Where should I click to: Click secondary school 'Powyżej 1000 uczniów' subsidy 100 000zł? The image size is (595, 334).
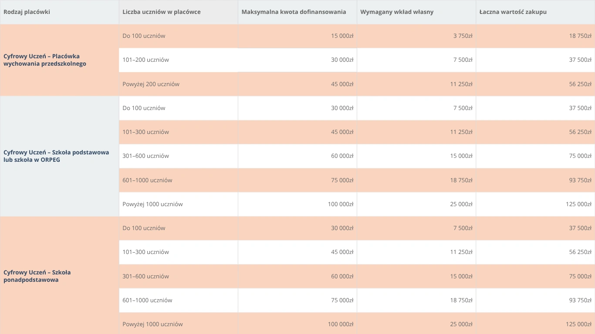tap(297, 324)
